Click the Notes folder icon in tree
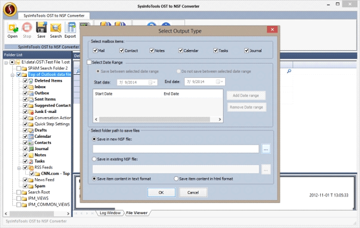Screen dimensions: 360x228 tap(31, 155)
